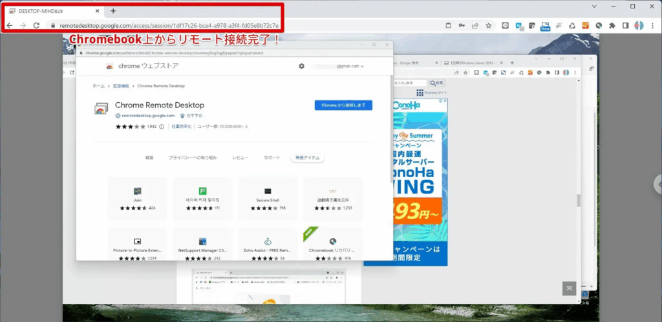Open a new tab with plus button
This screenshot has height=322, width=662.
tap(113, 10)
